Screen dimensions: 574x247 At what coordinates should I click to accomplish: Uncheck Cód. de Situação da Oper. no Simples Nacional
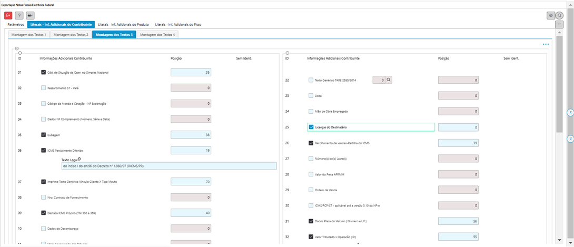(x=44, y=73)
